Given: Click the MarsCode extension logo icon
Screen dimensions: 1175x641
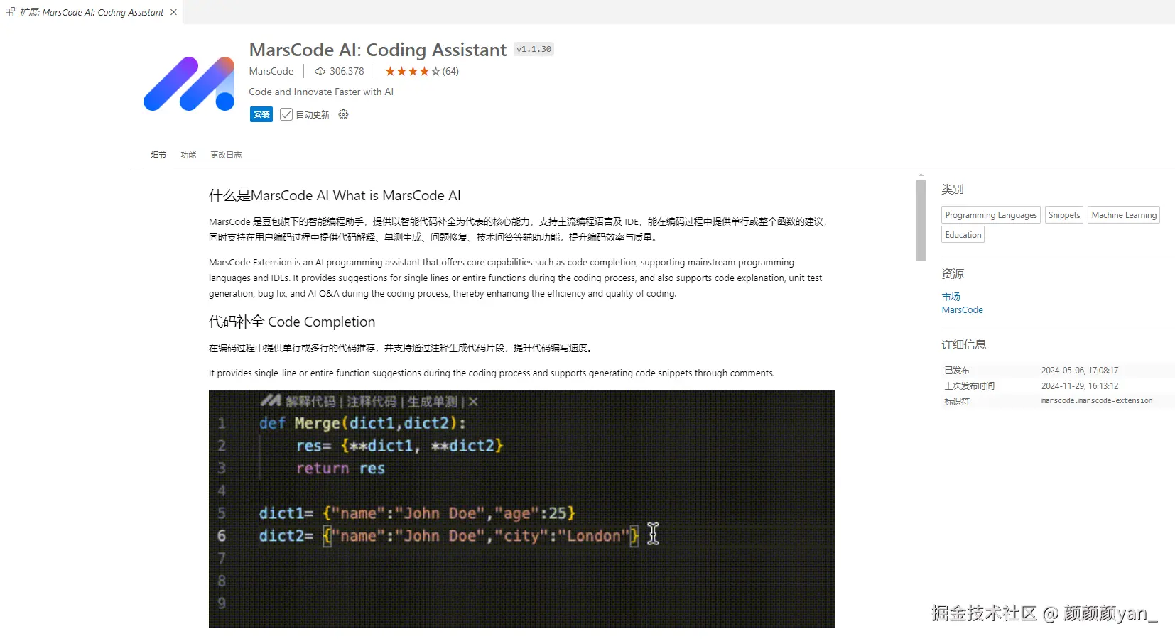Looking at the screenshot, I should (x=189, y=84).
